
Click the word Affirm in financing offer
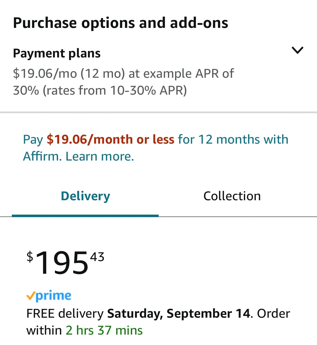[42, 157]
